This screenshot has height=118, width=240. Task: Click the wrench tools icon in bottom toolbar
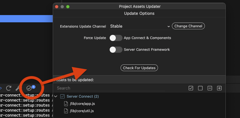click(x=19, y=88)
